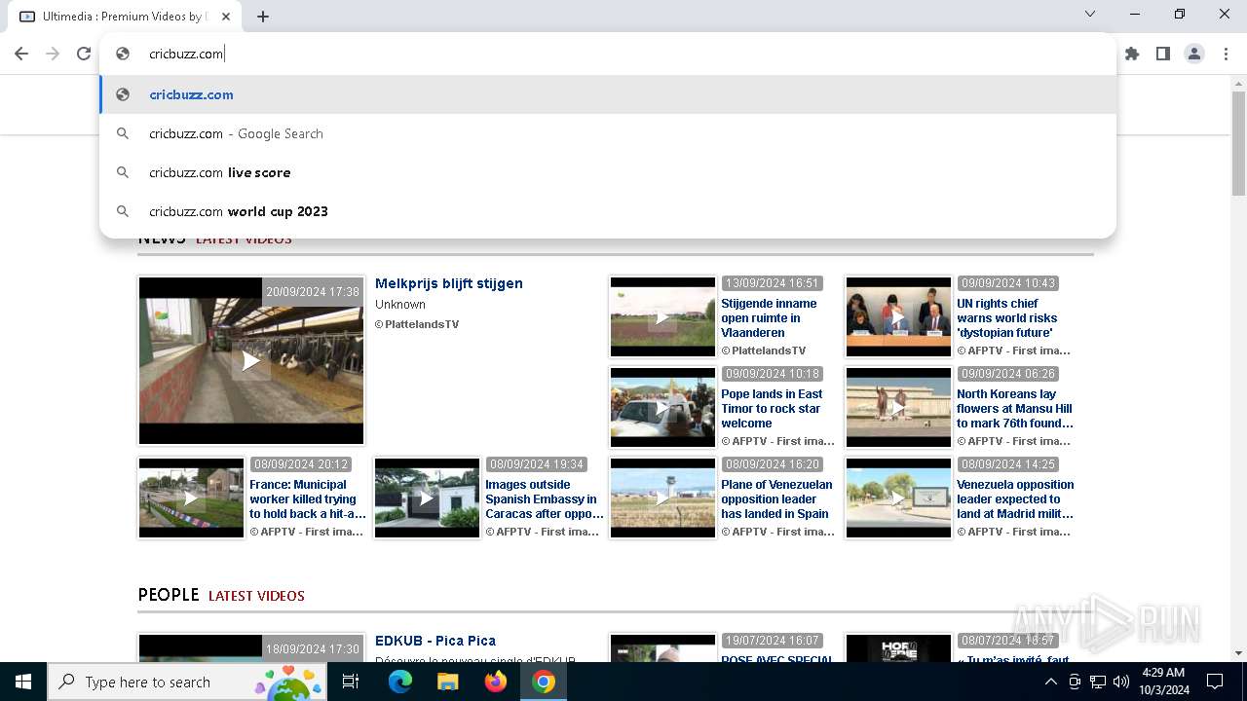Close the Ultimedia browser tab
The width and height of the screenshot is (1247, 701).
227,17
